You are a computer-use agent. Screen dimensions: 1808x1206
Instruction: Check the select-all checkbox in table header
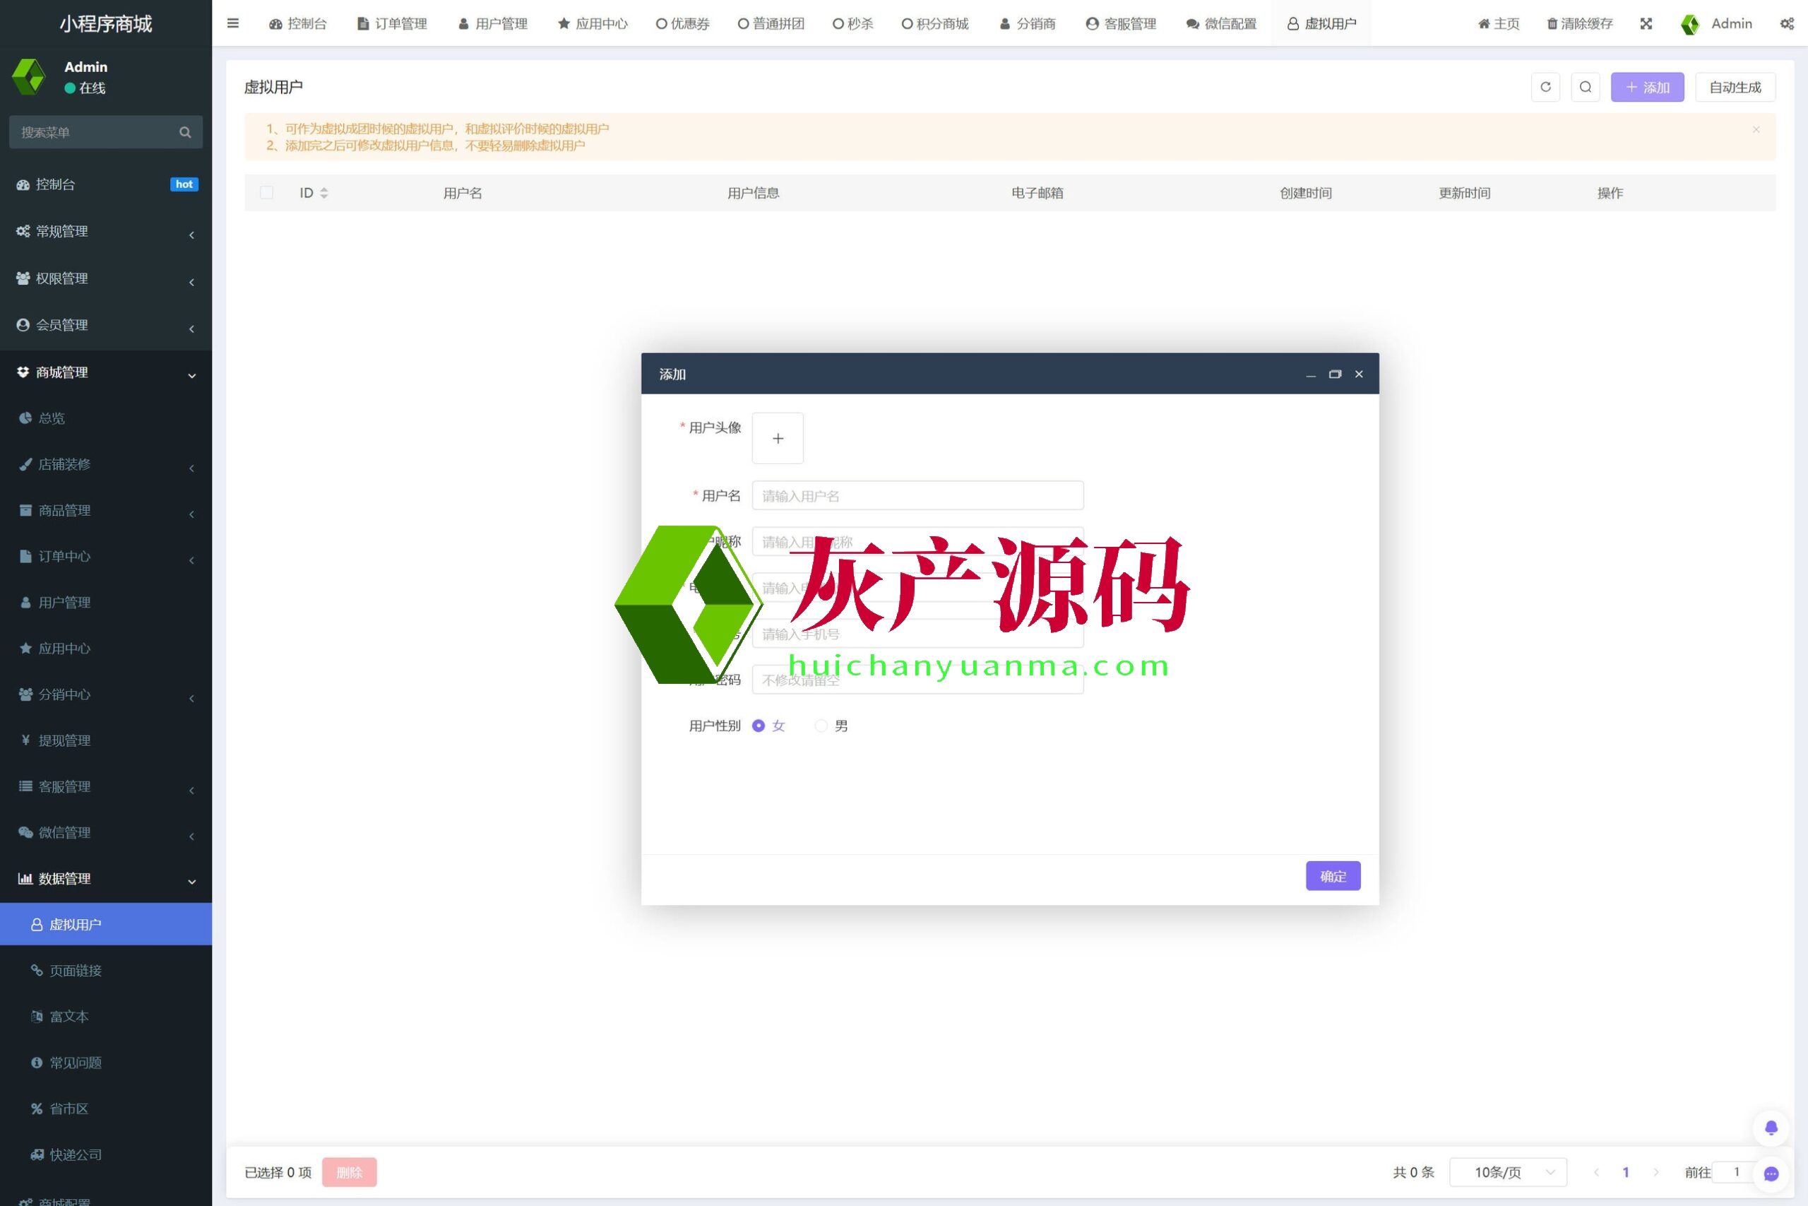267,192
